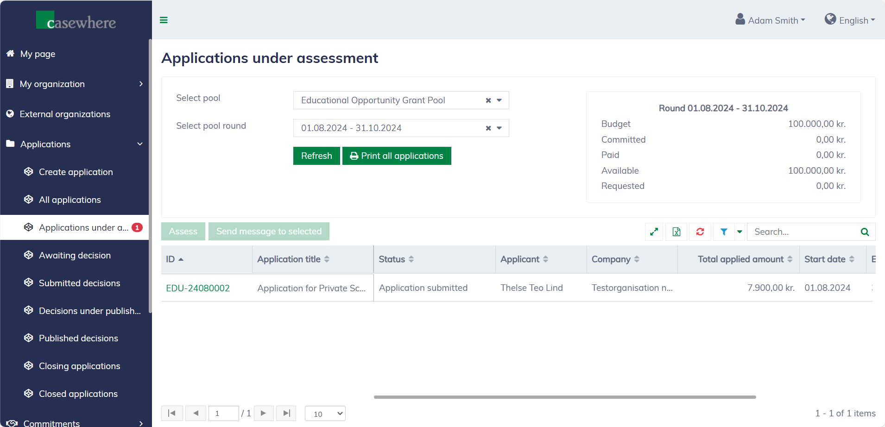Open application link EDU-24080002
The width and height of the screenshot is (885, 427).
(198, 288)
